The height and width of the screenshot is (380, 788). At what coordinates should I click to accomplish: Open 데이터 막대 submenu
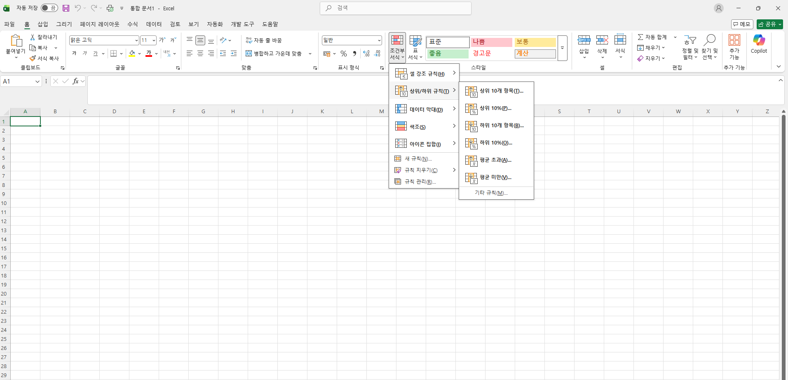[424, 109]
